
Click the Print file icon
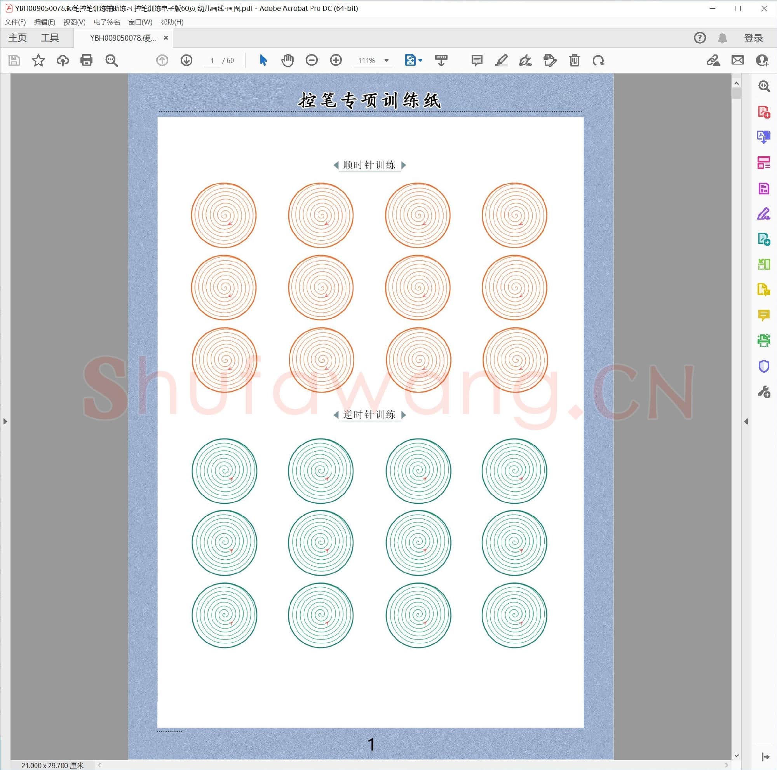[87, 60]
